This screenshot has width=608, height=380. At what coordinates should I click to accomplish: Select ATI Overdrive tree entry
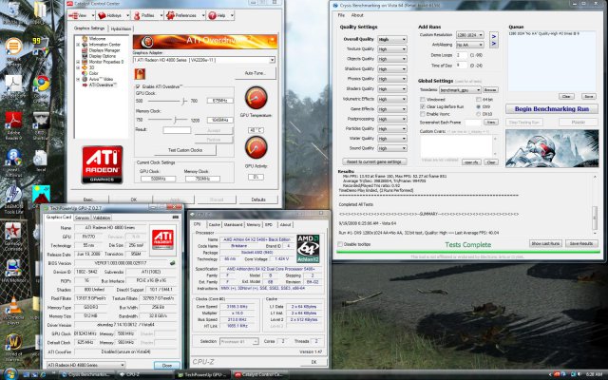103,85
